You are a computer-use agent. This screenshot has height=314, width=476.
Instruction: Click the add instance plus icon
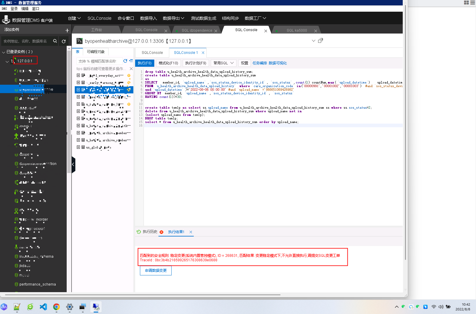67,31
